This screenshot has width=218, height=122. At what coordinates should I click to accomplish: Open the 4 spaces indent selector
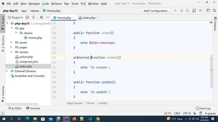click(x=210, y=113)
